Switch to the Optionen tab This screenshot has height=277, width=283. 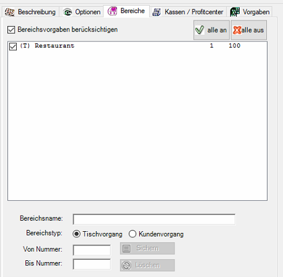point(82,12)
